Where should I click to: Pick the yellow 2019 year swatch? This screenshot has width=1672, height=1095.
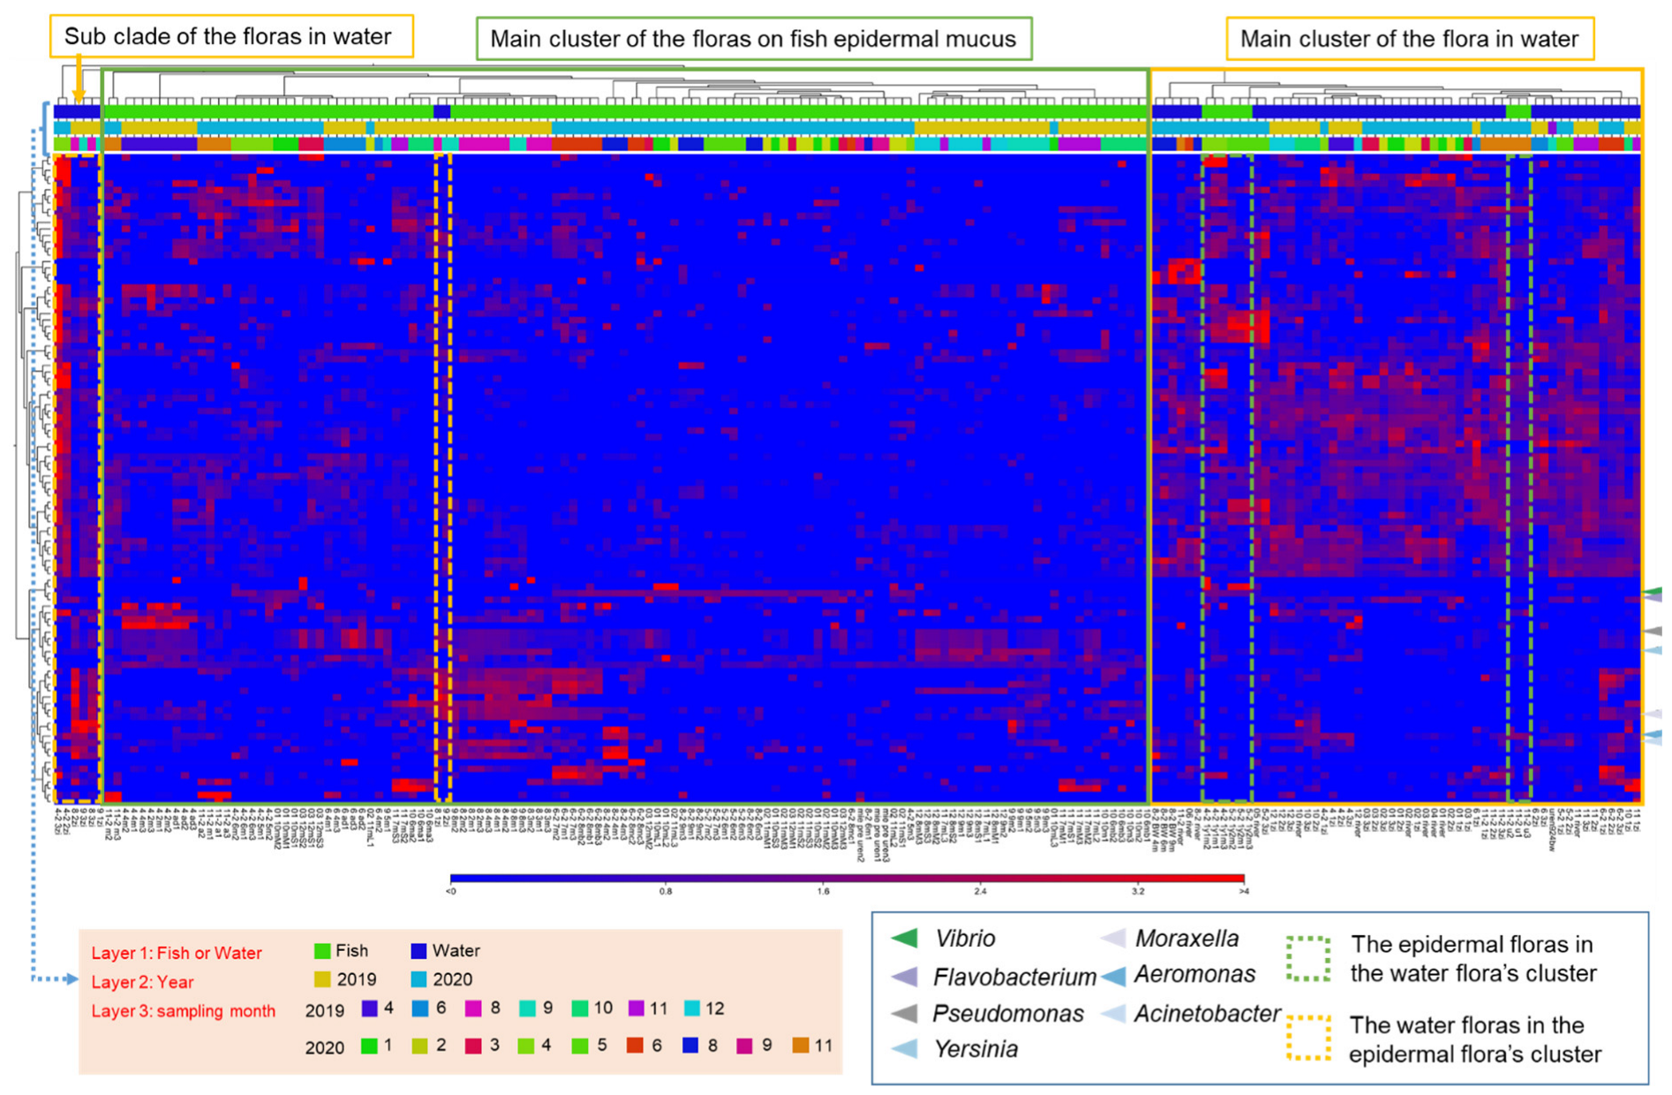point(322,979)
